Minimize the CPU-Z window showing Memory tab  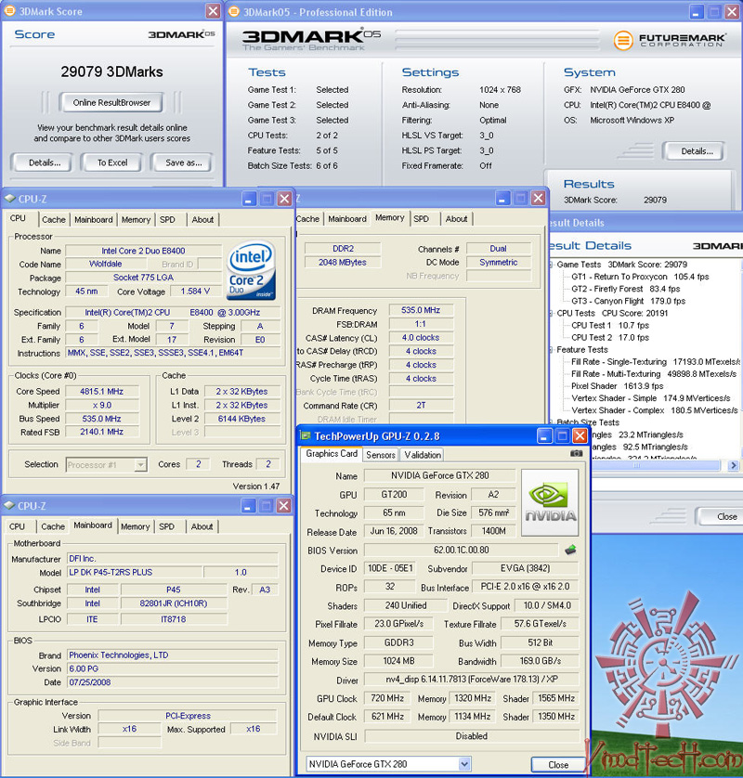click(502, 199)
